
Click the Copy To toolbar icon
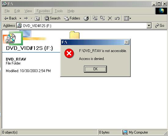pos(103,18)
